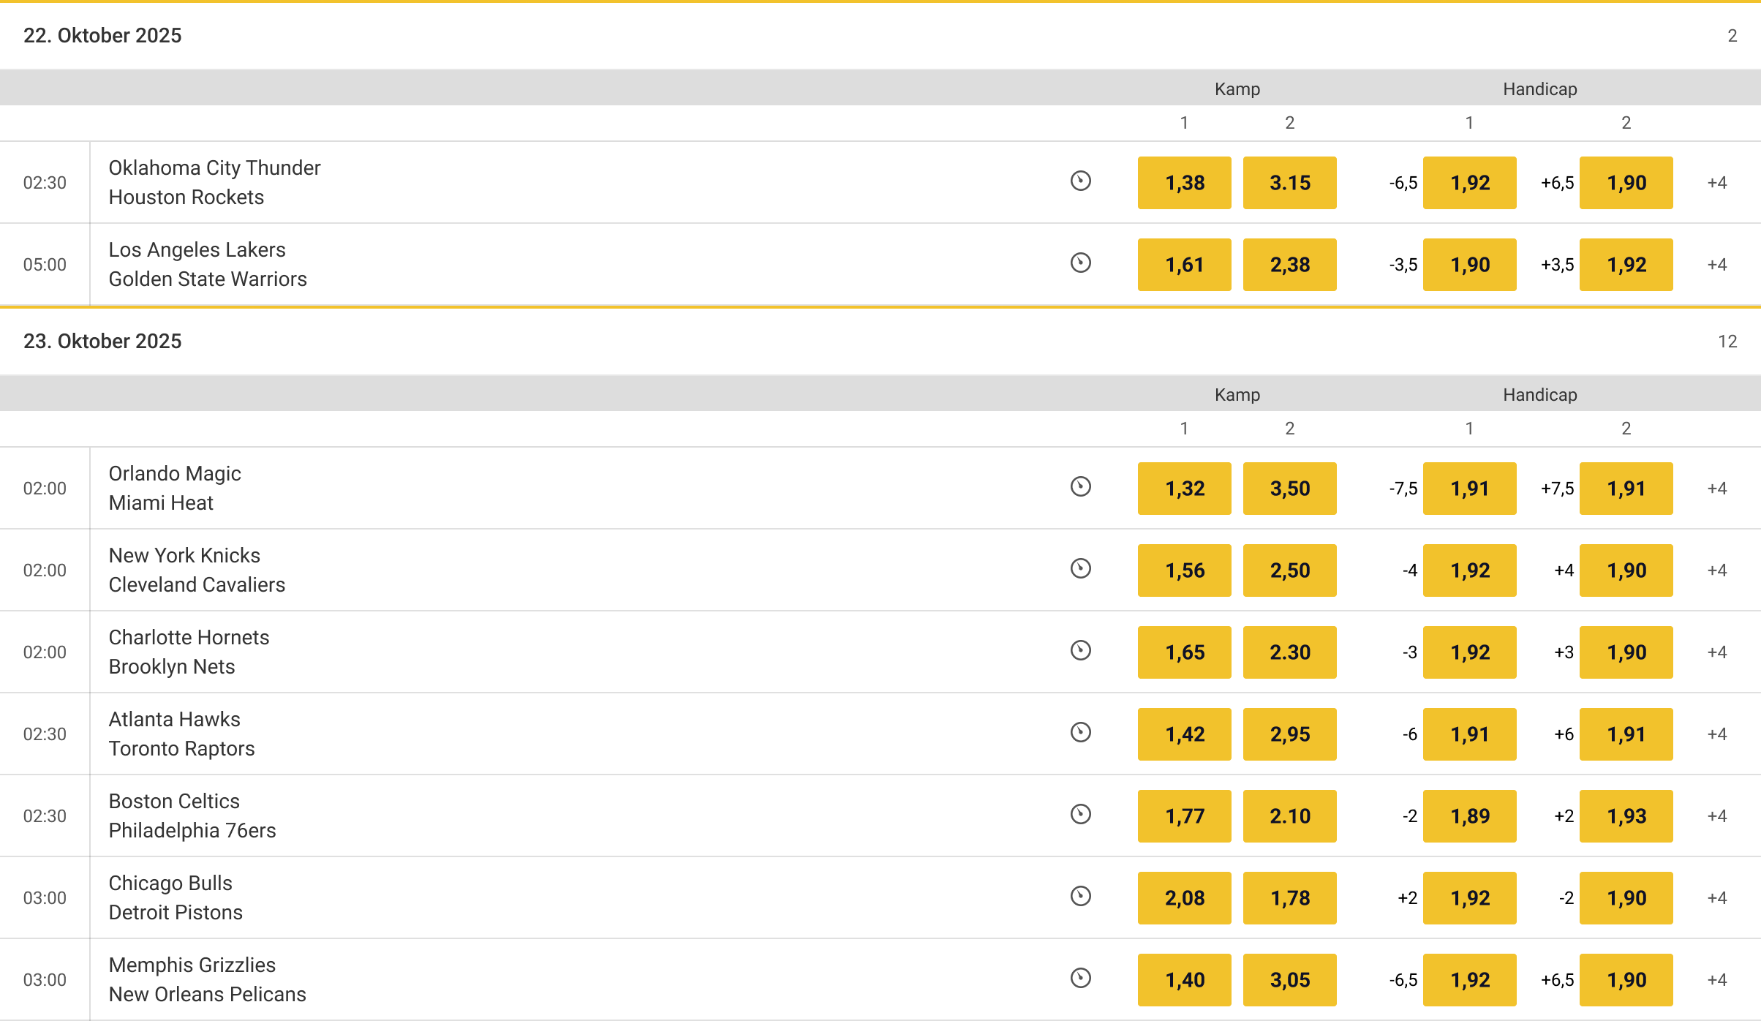Pick Miami Heat win odds 3,50
Image resolution: width=1761 pixels, height=1021 pixels.
[1289, 489]
